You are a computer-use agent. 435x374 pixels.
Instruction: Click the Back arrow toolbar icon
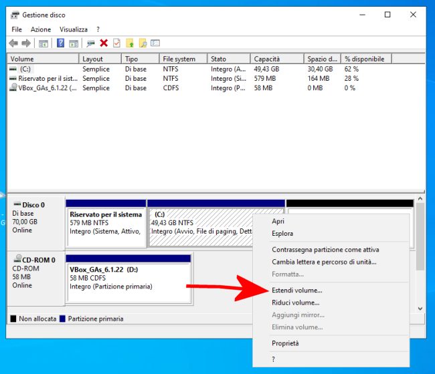coord(13,43)
